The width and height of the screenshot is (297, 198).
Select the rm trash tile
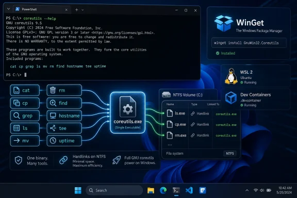pos(64,90)
